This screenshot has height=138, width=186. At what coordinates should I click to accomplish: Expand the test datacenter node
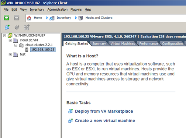pyautogui.click(x=10, y=54)
